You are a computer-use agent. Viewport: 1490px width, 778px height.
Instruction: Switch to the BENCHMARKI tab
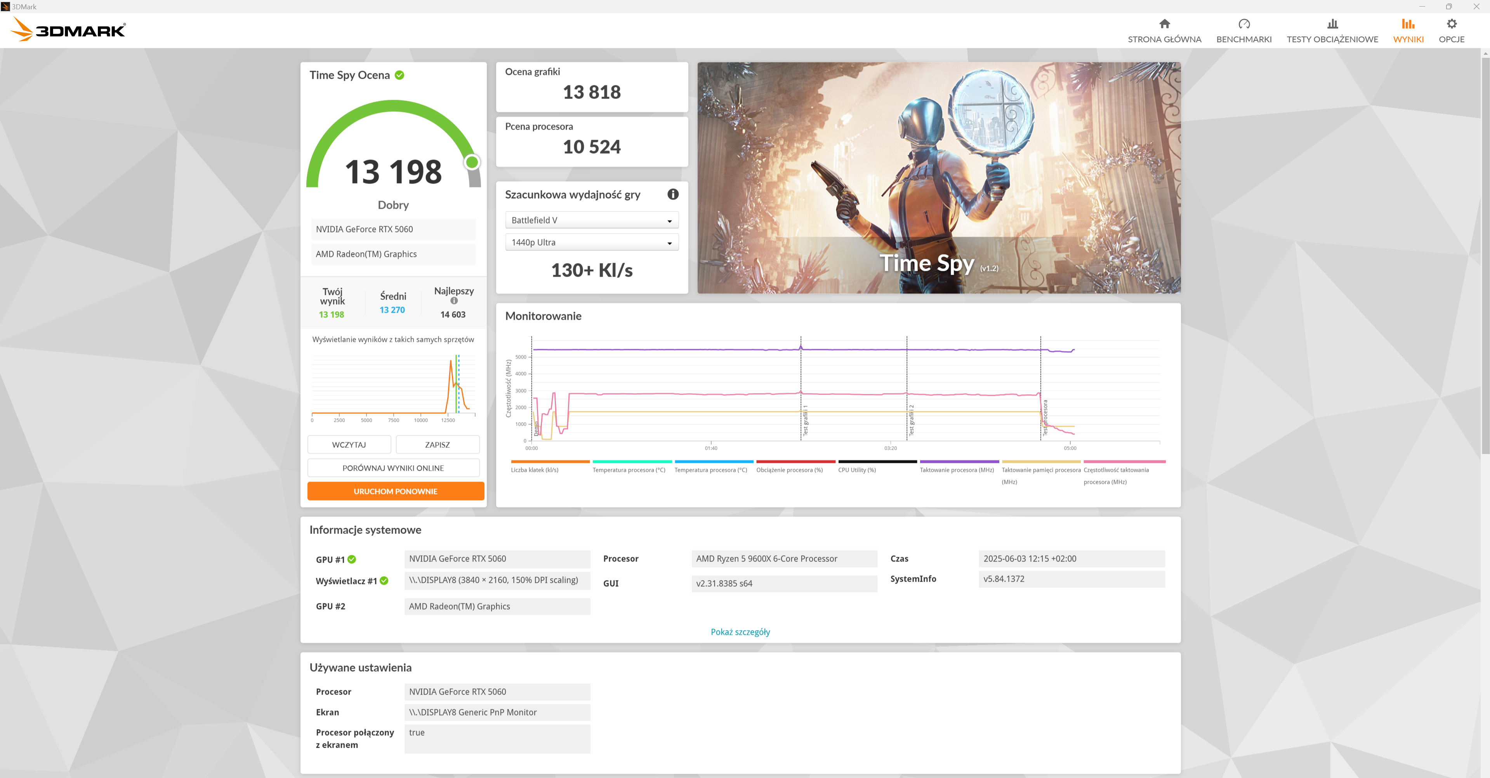coord(1243,39)
